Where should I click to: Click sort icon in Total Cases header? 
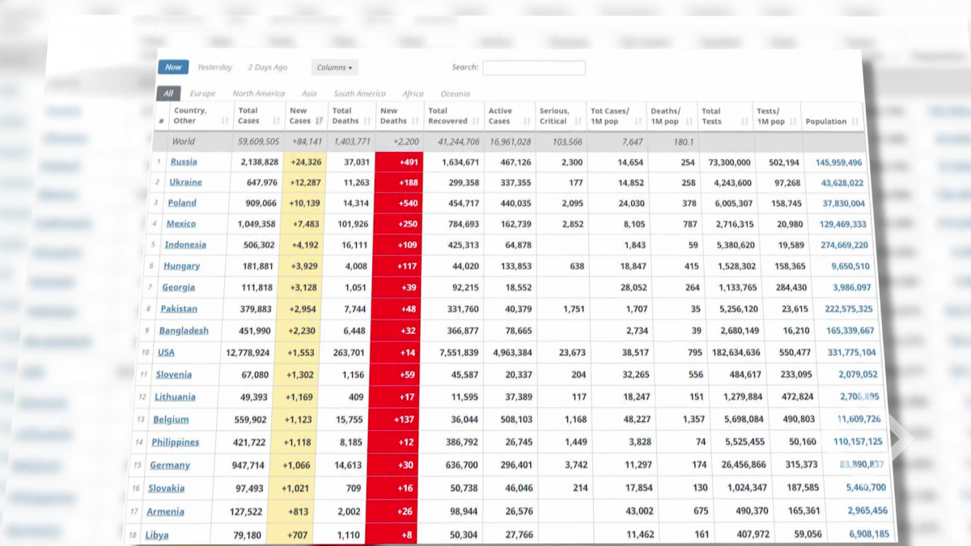point(276,121)
